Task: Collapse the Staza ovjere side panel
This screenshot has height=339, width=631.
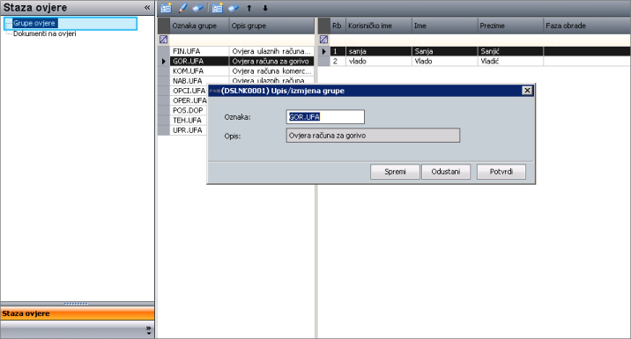Action: pyautogui.click(x=147, y=7)
